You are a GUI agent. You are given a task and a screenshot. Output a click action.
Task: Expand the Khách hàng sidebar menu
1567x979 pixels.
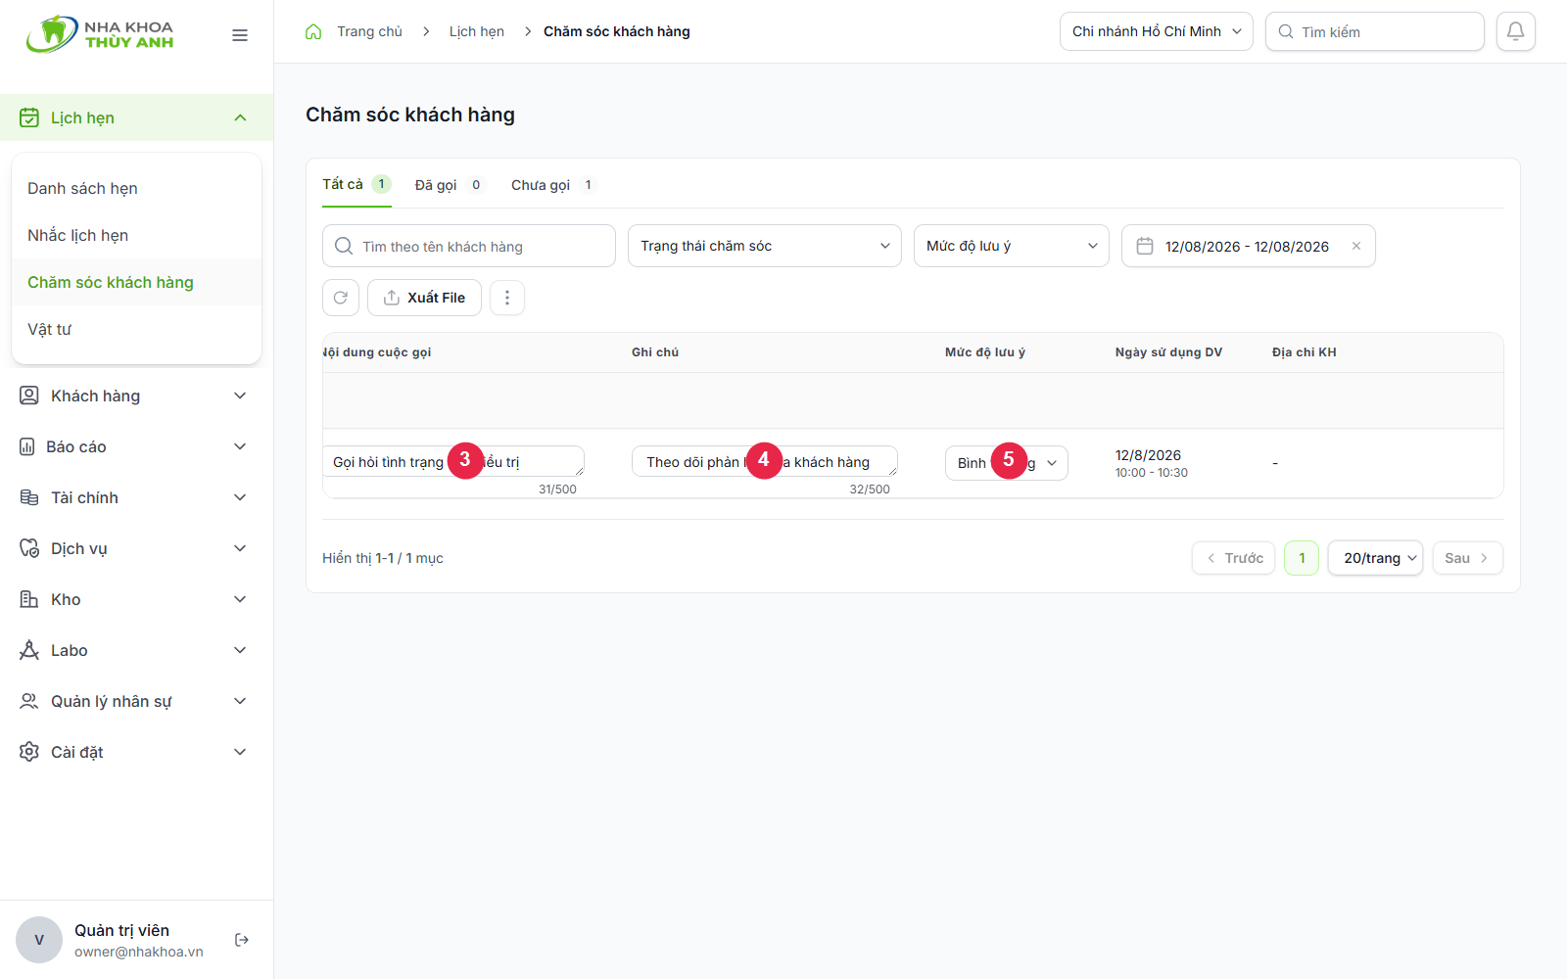click(x=137, y=396)
